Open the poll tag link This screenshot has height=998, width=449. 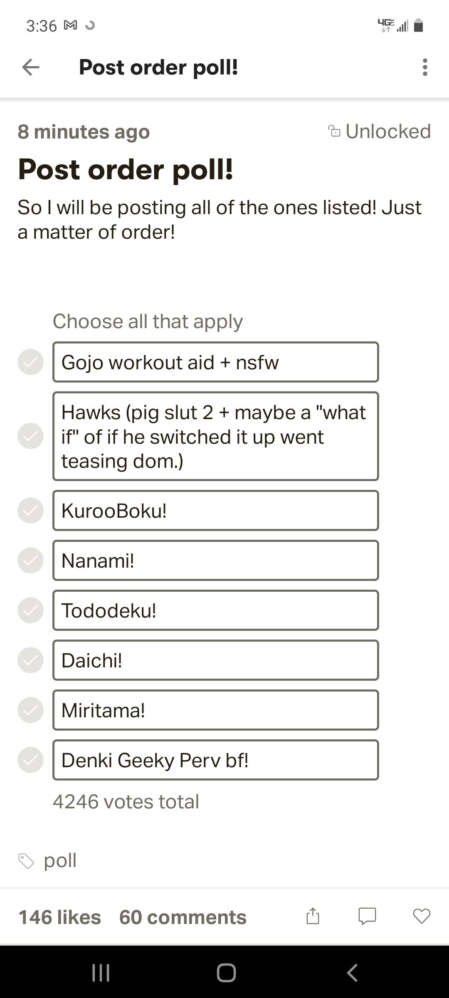pos(60,860)
